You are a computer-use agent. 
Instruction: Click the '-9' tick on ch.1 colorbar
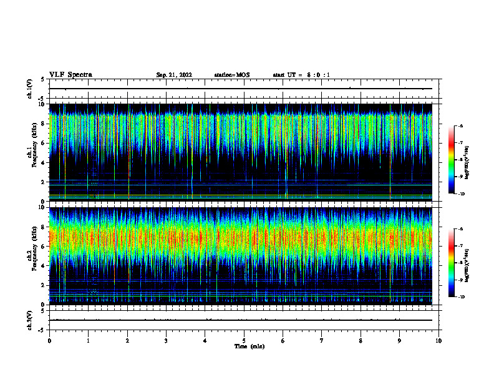pyautogui.click(x=460, y=177)
